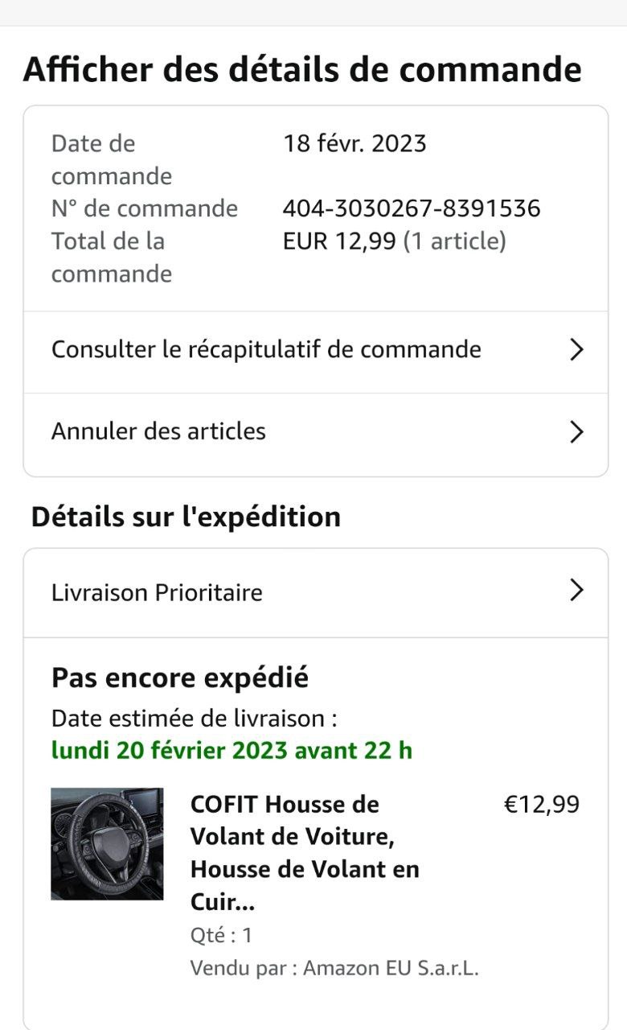Open Consulter le récapitulatif de commande

tap(266, 350)
